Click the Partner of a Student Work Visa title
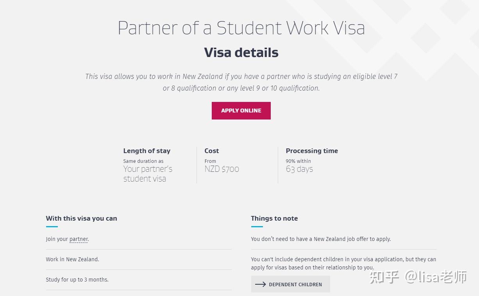 [x=241, y=28]
